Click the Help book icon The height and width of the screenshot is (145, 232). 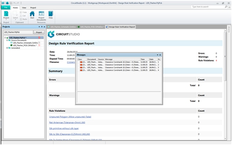click(51, 15)
